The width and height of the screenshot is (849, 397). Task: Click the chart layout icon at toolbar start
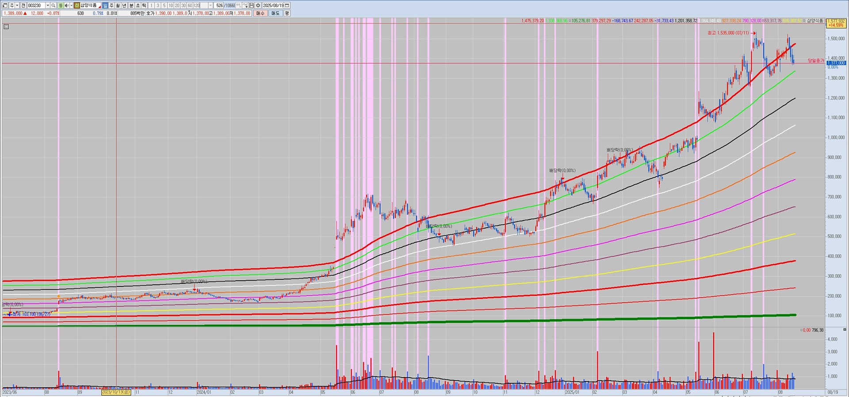click(5, 5)
